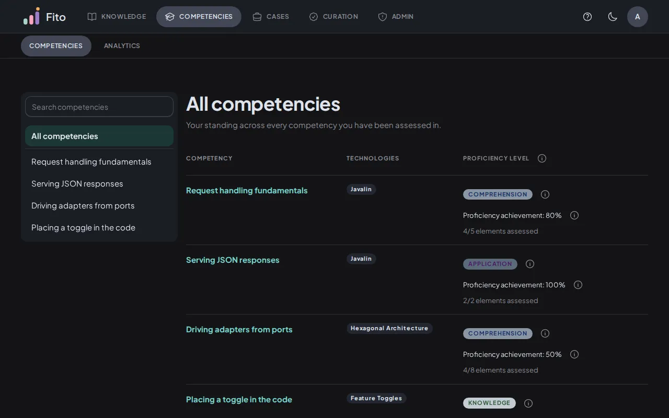Screen dimensions: 669x418
Task: Click info icon next to Driving adapters Comprehension badge
Action: click(545, 333)
